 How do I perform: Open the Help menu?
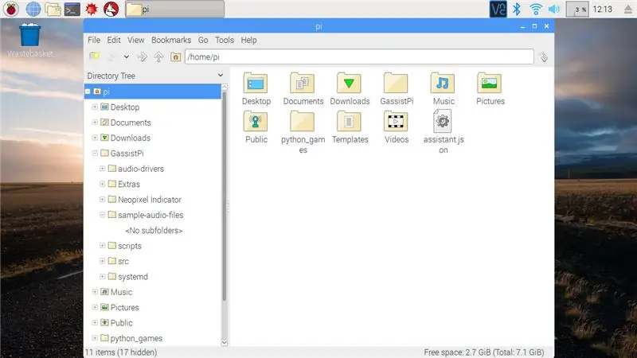[248, 40]
